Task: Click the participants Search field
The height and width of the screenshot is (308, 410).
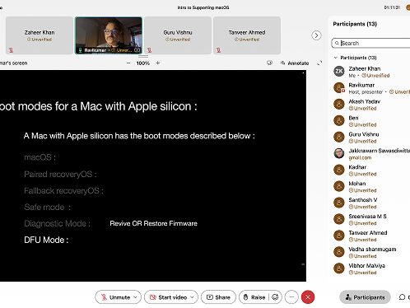Action: pyautogui.click(x=370, y=43)
